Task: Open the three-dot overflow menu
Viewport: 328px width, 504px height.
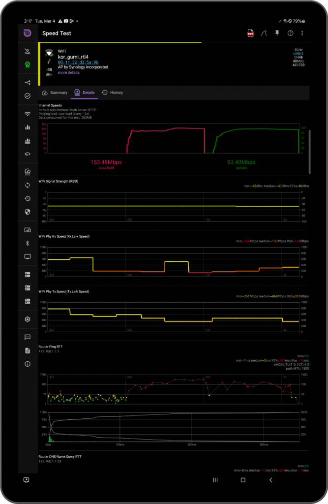Action: (302, 33)
